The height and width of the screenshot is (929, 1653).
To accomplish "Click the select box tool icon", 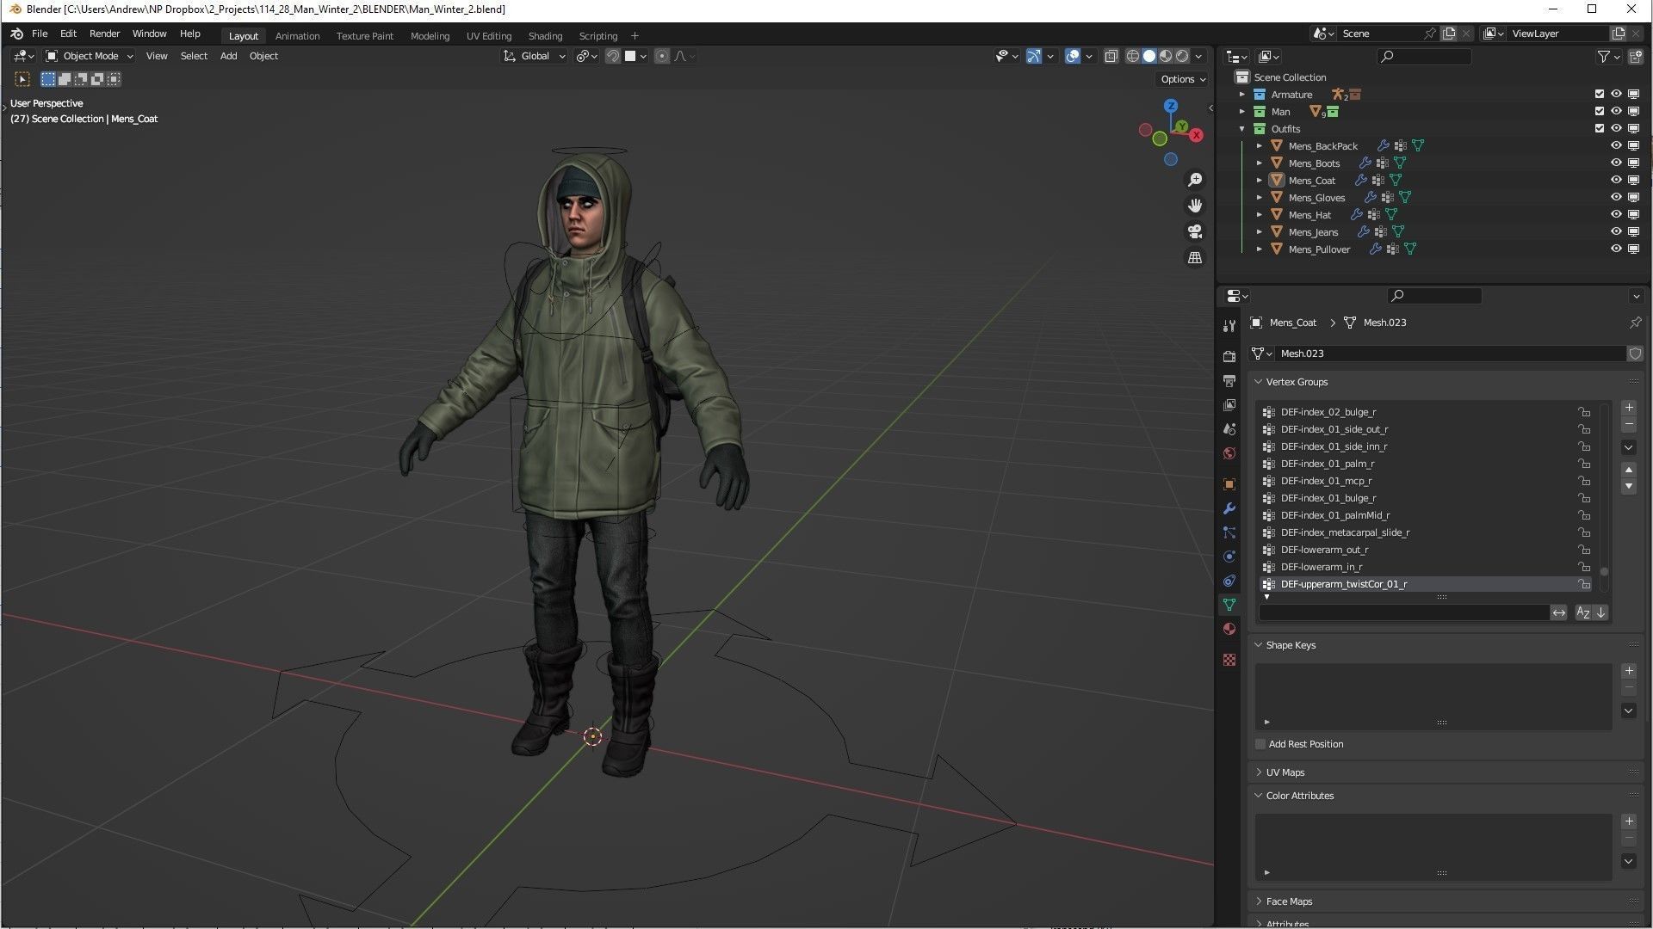I will click(23, 79).
